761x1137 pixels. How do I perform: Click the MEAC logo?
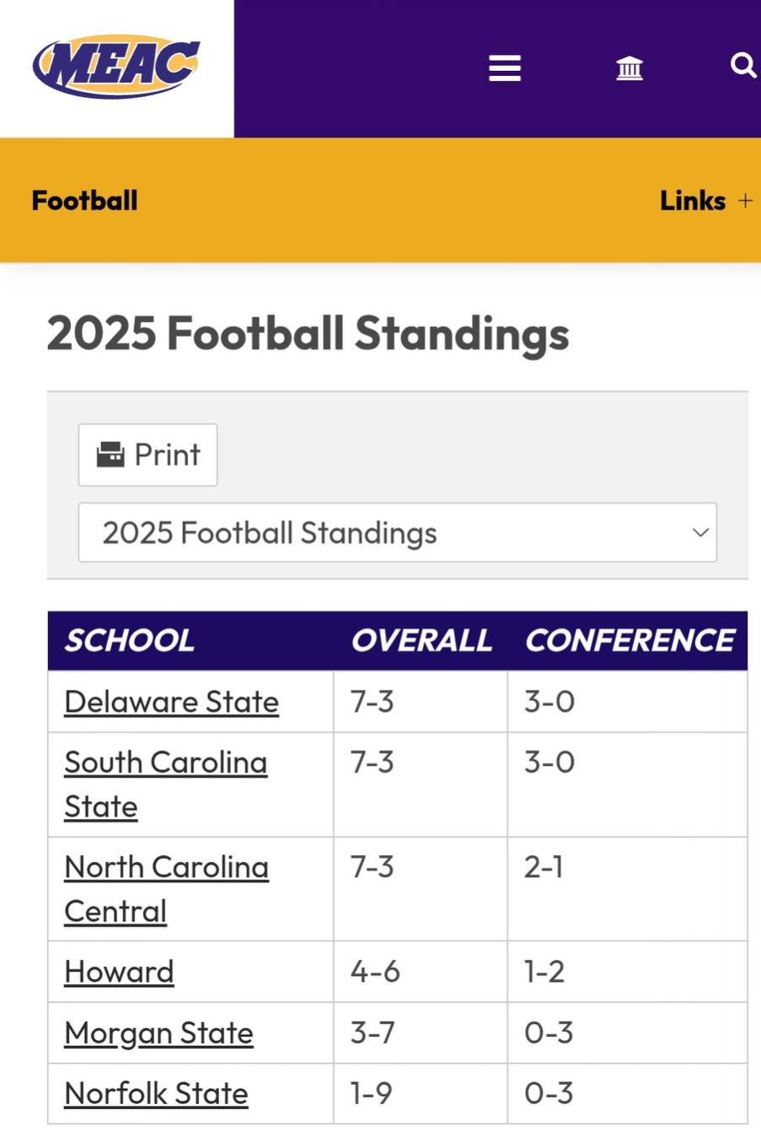(116, 66)
